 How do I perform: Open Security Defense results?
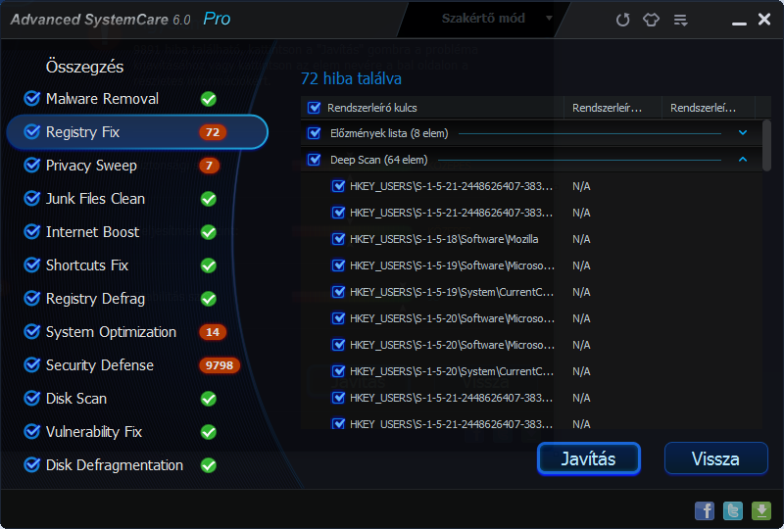[x=100, y=365]
